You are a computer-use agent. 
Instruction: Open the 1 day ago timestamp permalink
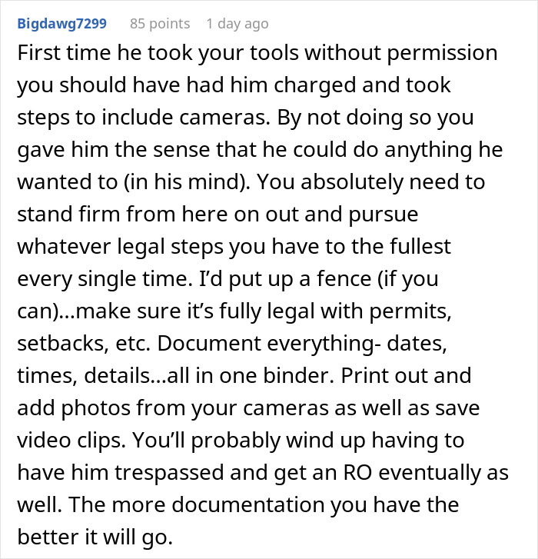[237, 24]
